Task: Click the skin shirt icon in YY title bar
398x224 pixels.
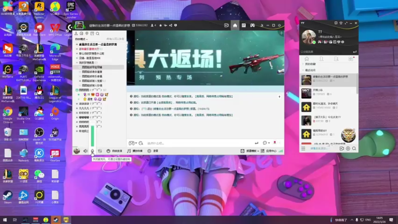Action: coord(341,23)
